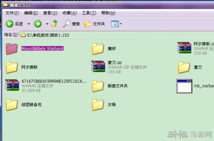
Task: Select the 唐刀.zip archive icon
Action: tap(98, 66)
